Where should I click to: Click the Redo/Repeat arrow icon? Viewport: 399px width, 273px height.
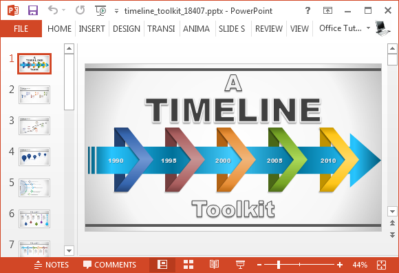pyautogui.click(x=80, y=10)
